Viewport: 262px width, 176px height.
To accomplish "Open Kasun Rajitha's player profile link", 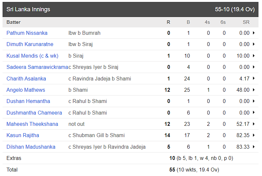I will tap(23, 135).
